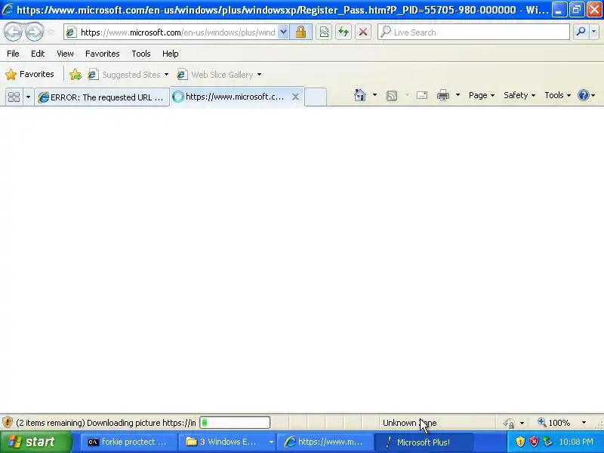Click the Favorites star button

(x=29, y=74)
